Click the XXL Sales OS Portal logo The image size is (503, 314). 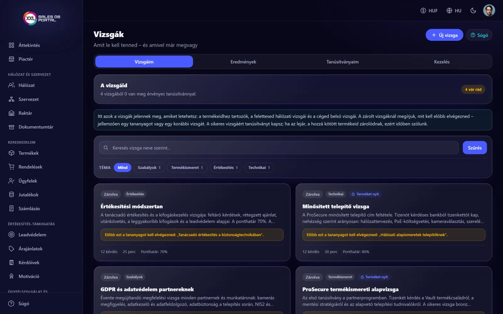(41, 18)
